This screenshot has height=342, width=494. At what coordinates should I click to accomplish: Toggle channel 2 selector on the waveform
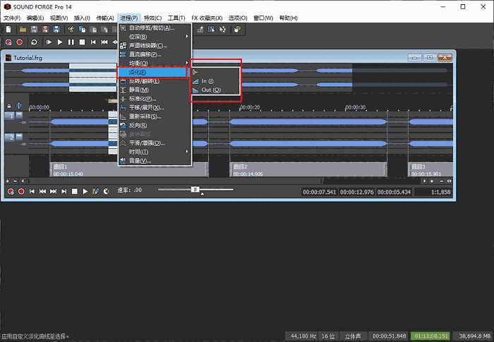11,138
